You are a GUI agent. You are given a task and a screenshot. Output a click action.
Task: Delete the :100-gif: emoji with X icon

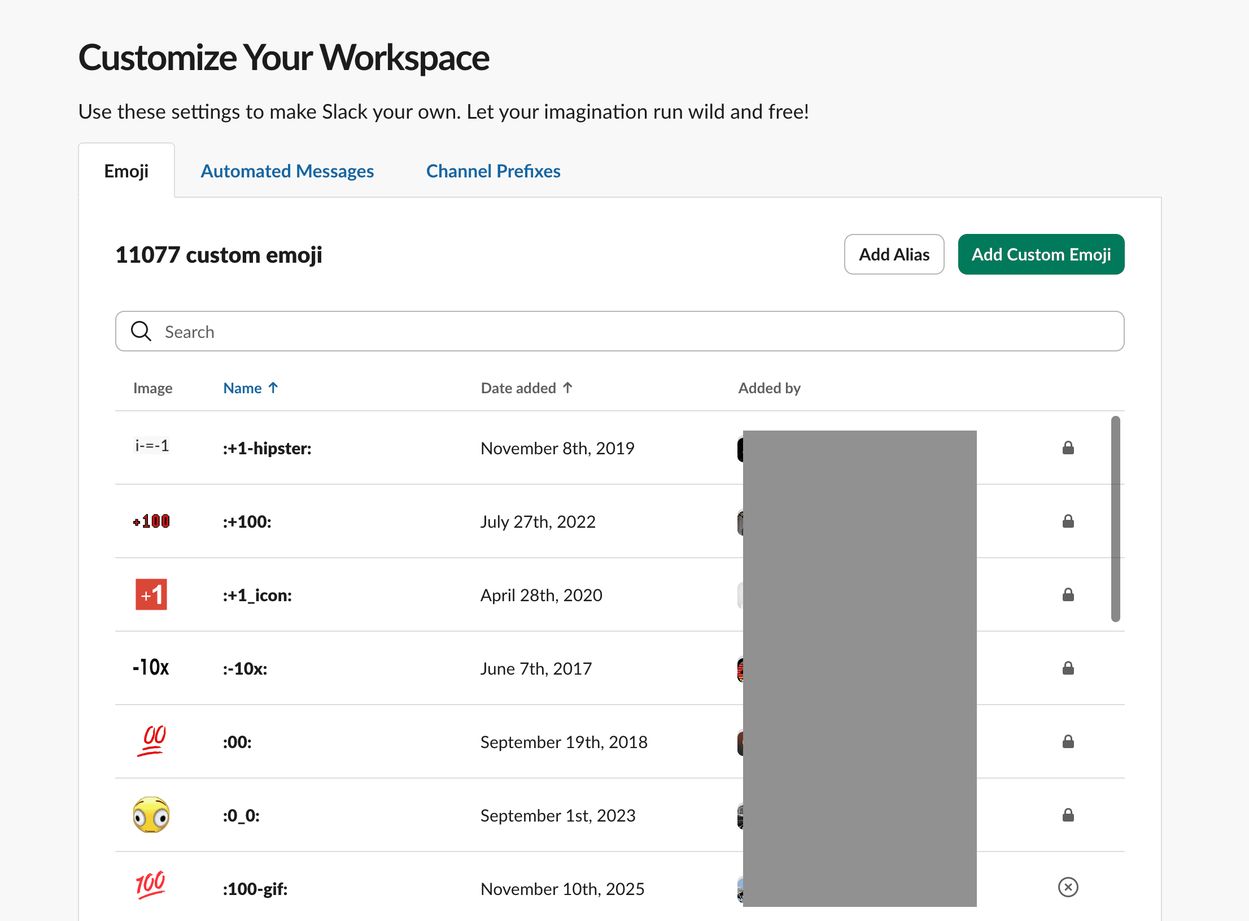[1068, 887]
